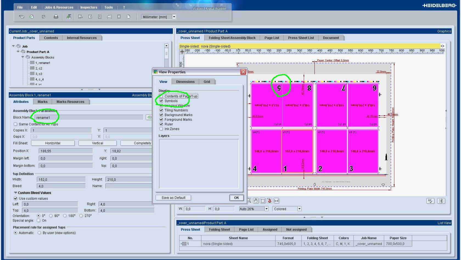The image size is (461, 260).
Task: Click the job import icon with green arrow
Action: click(x=69, y=17)
